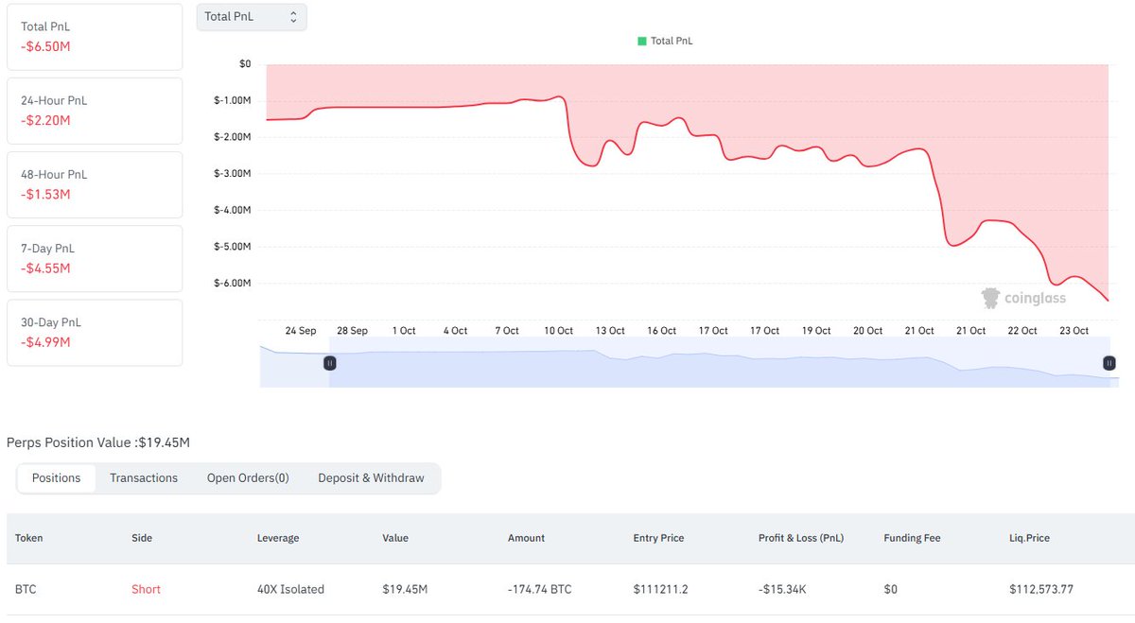Click the Token column header
1135x623 pixels.
coord(29,538)
